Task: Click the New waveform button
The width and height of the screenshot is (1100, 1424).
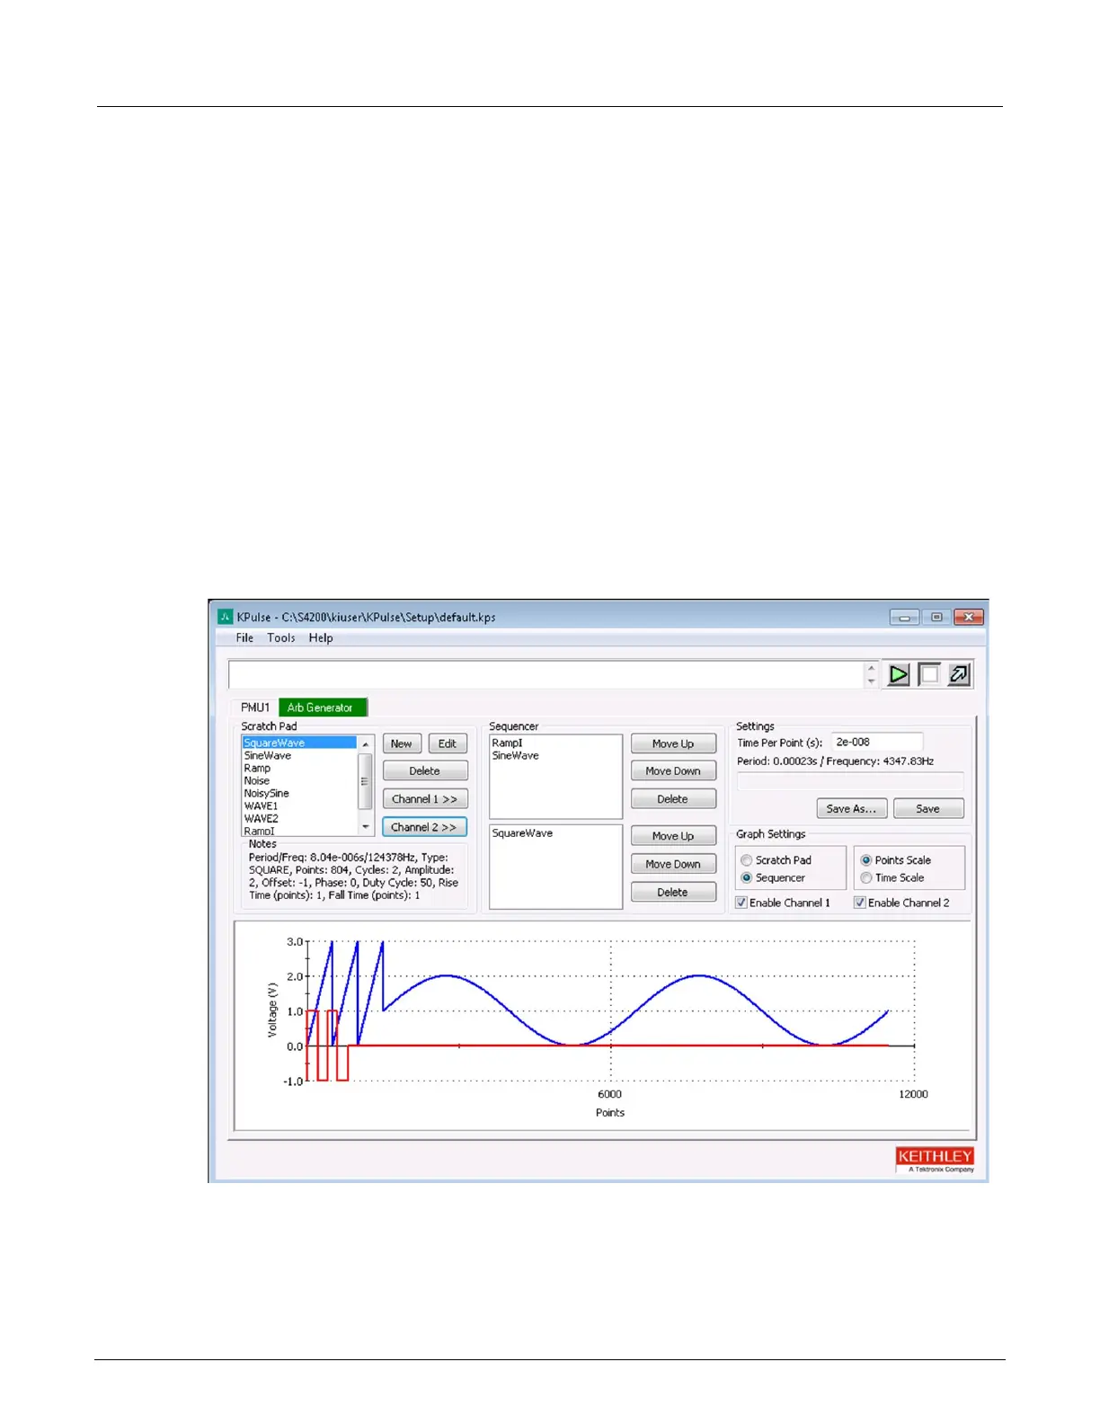Action: (x=402, y=743)
